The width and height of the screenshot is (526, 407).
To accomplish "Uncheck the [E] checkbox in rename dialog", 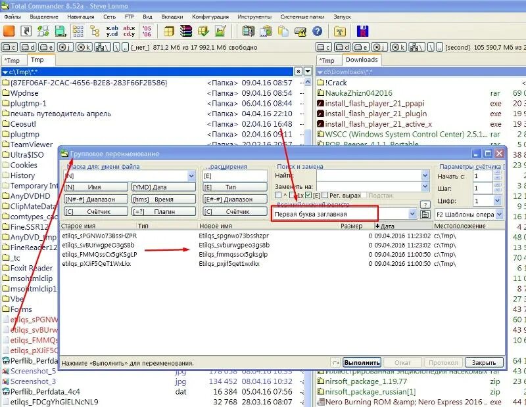I will coord(308,195).
